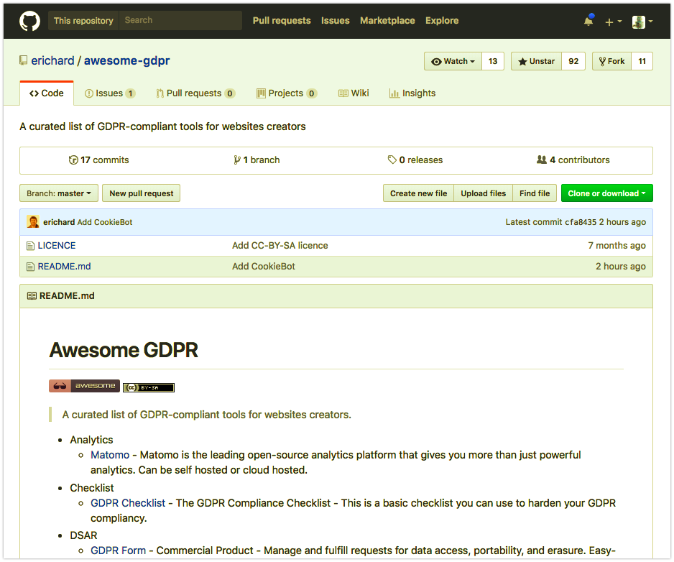Viewport: 674px width, 562px height.
Task: Open GDPR Checklist link
Action: (128, 503)
